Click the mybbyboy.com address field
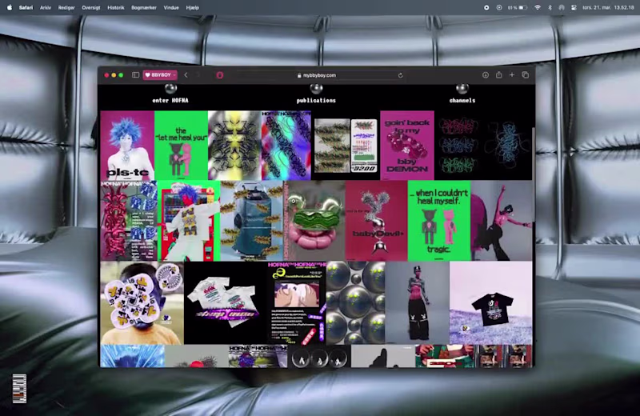Viewport: 640px width, 416px height. click(x=317, y=75)
